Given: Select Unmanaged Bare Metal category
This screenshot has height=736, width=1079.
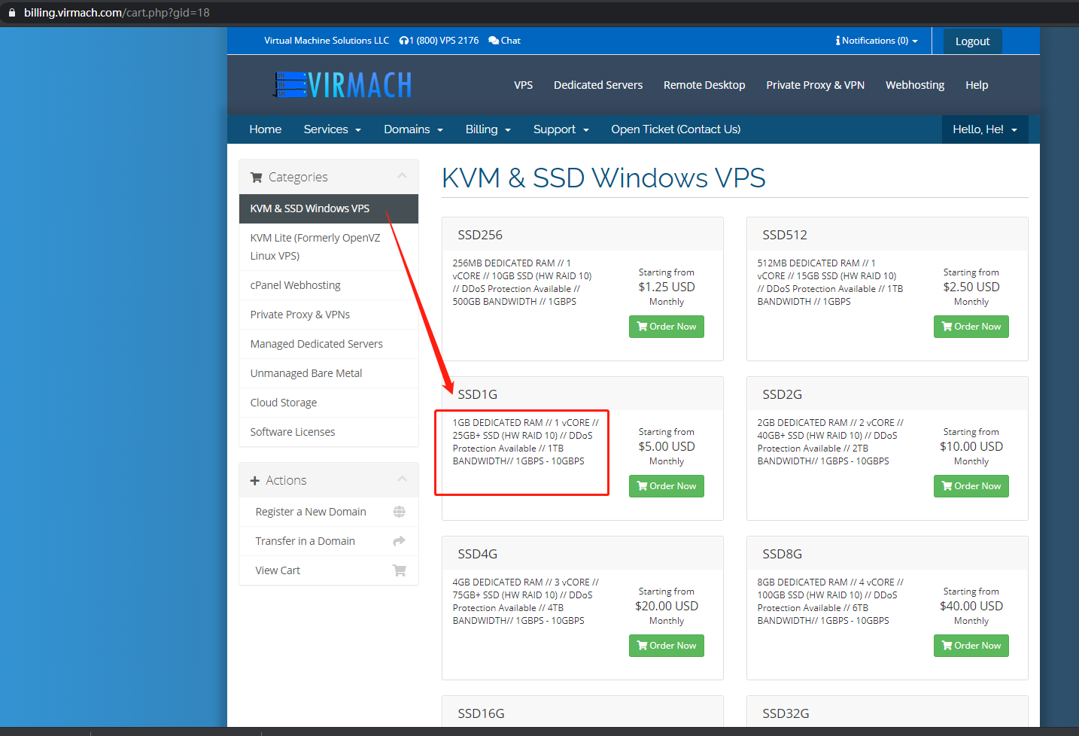Looking at the screenshot, I should tap(329, 373).
